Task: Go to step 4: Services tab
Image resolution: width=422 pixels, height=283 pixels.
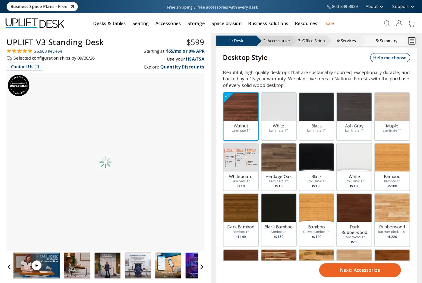Action: pyautogui.click(x=346, y=41)
